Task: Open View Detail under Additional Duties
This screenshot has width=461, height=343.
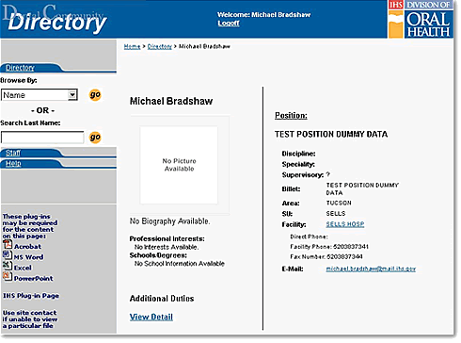Action: (151, 317)
